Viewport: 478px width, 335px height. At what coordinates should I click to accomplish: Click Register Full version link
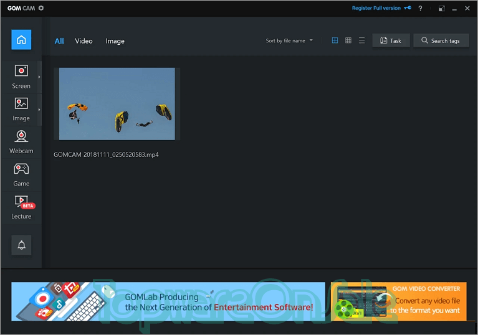(x=381, y=8)
